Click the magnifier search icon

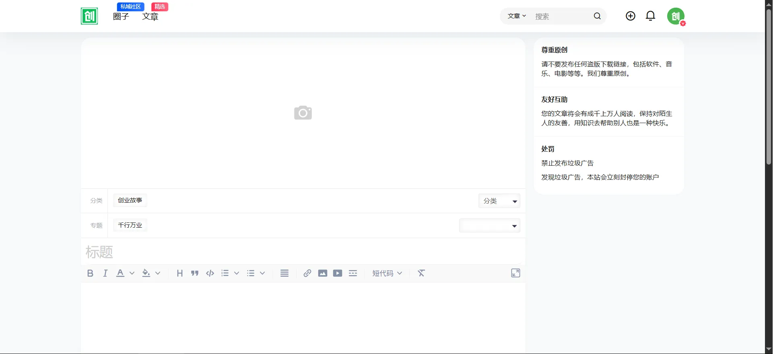point(597,16)
